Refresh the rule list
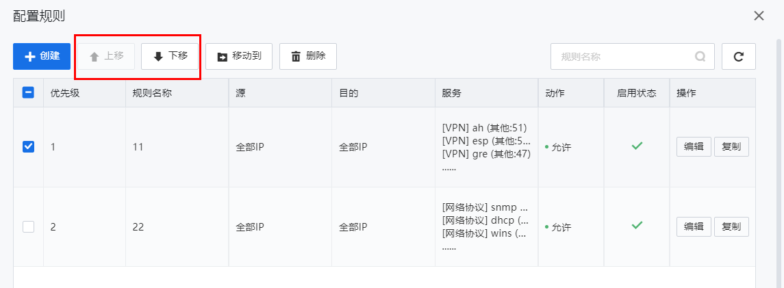The width and height of the screenshot is (784, 288). (x=739, y=56)
